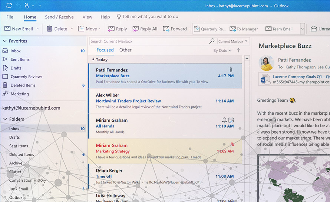Collapse the Today group triangle
Viewport: 330px width, 202px height.
[x=93, y=60]
